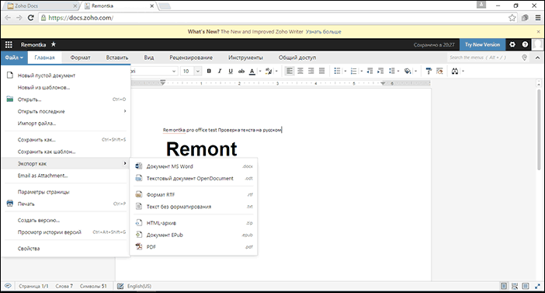Image resolution: width=545 pixels, height=293 pixels.
Task: Export as Документ MS Word
Action: pyautogui.click(x=193, y=166)
